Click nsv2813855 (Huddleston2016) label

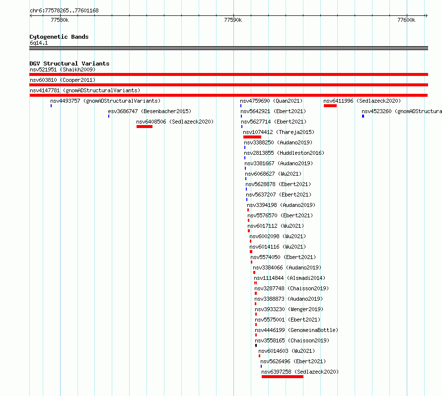(284, 153)
